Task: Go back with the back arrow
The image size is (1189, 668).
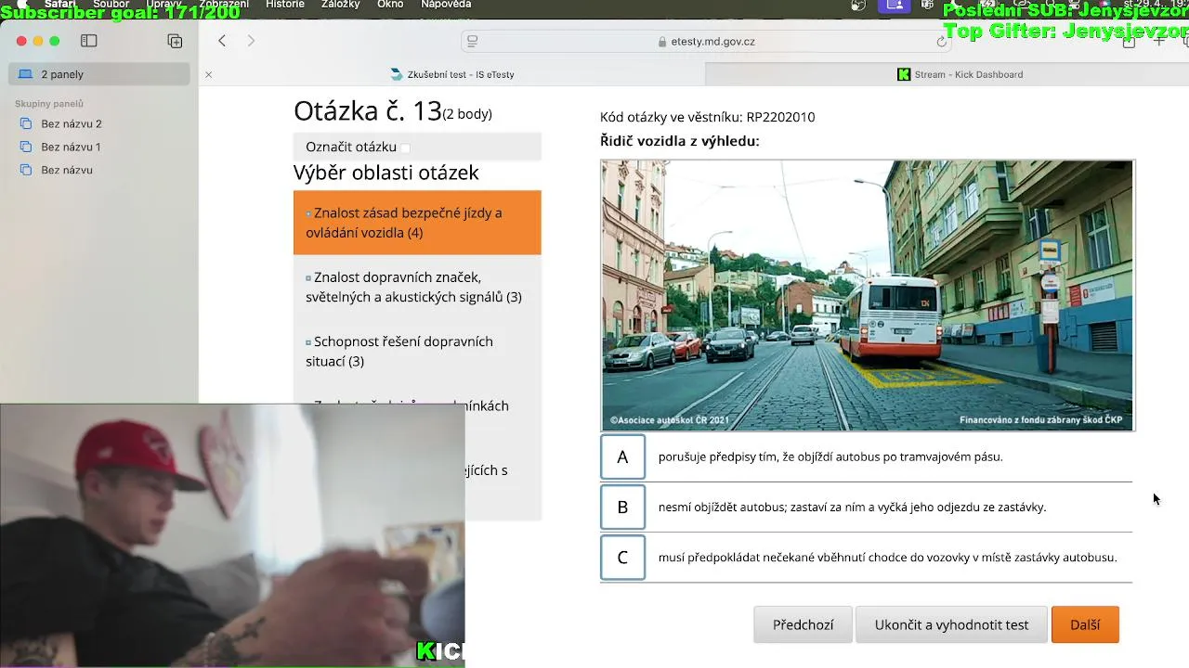Action: point(222,41)
